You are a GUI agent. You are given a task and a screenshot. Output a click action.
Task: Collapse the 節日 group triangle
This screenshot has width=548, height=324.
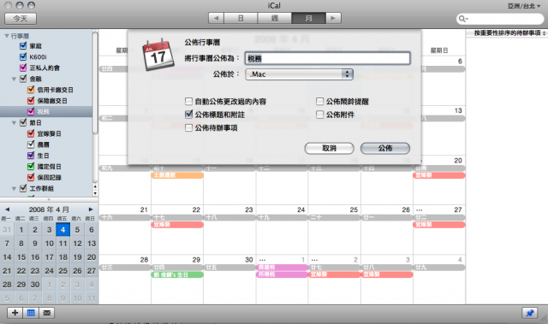coord(14,123)
